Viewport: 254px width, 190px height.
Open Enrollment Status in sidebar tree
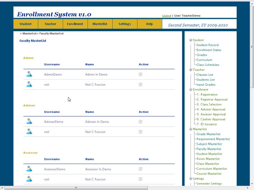[x=209, y=50]
